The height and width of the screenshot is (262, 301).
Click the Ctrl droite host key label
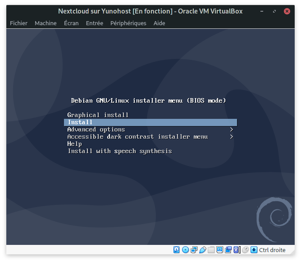coord(272,250)
